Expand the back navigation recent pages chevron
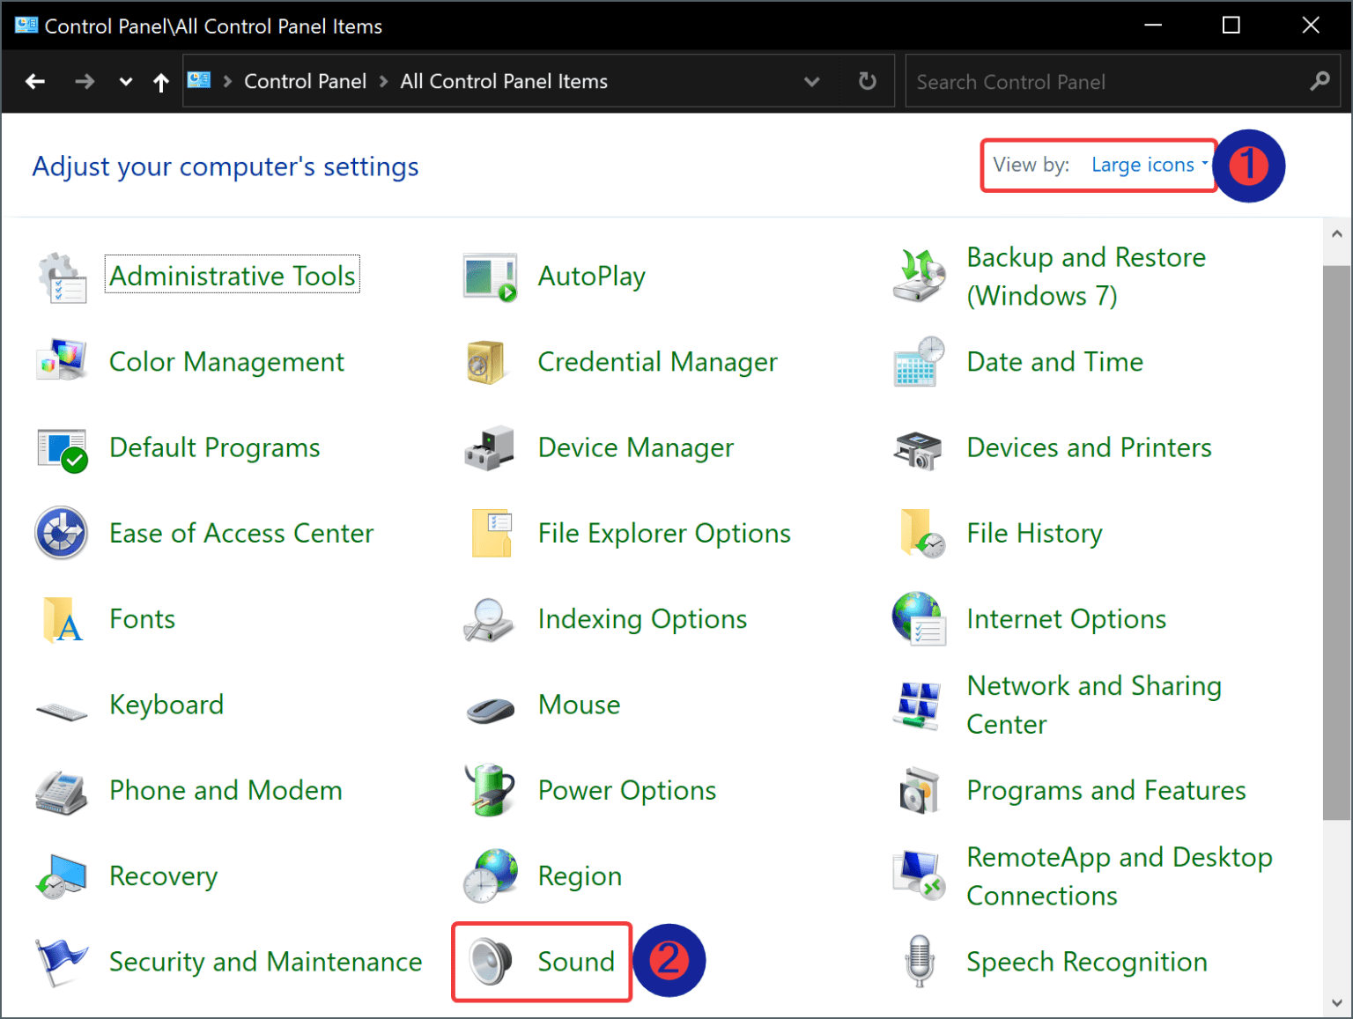 coord(125,81)
